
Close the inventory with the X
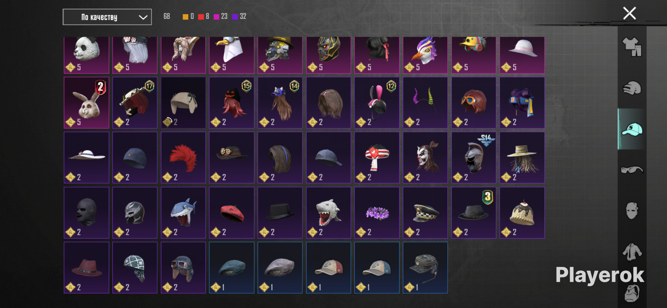point(629,13)
